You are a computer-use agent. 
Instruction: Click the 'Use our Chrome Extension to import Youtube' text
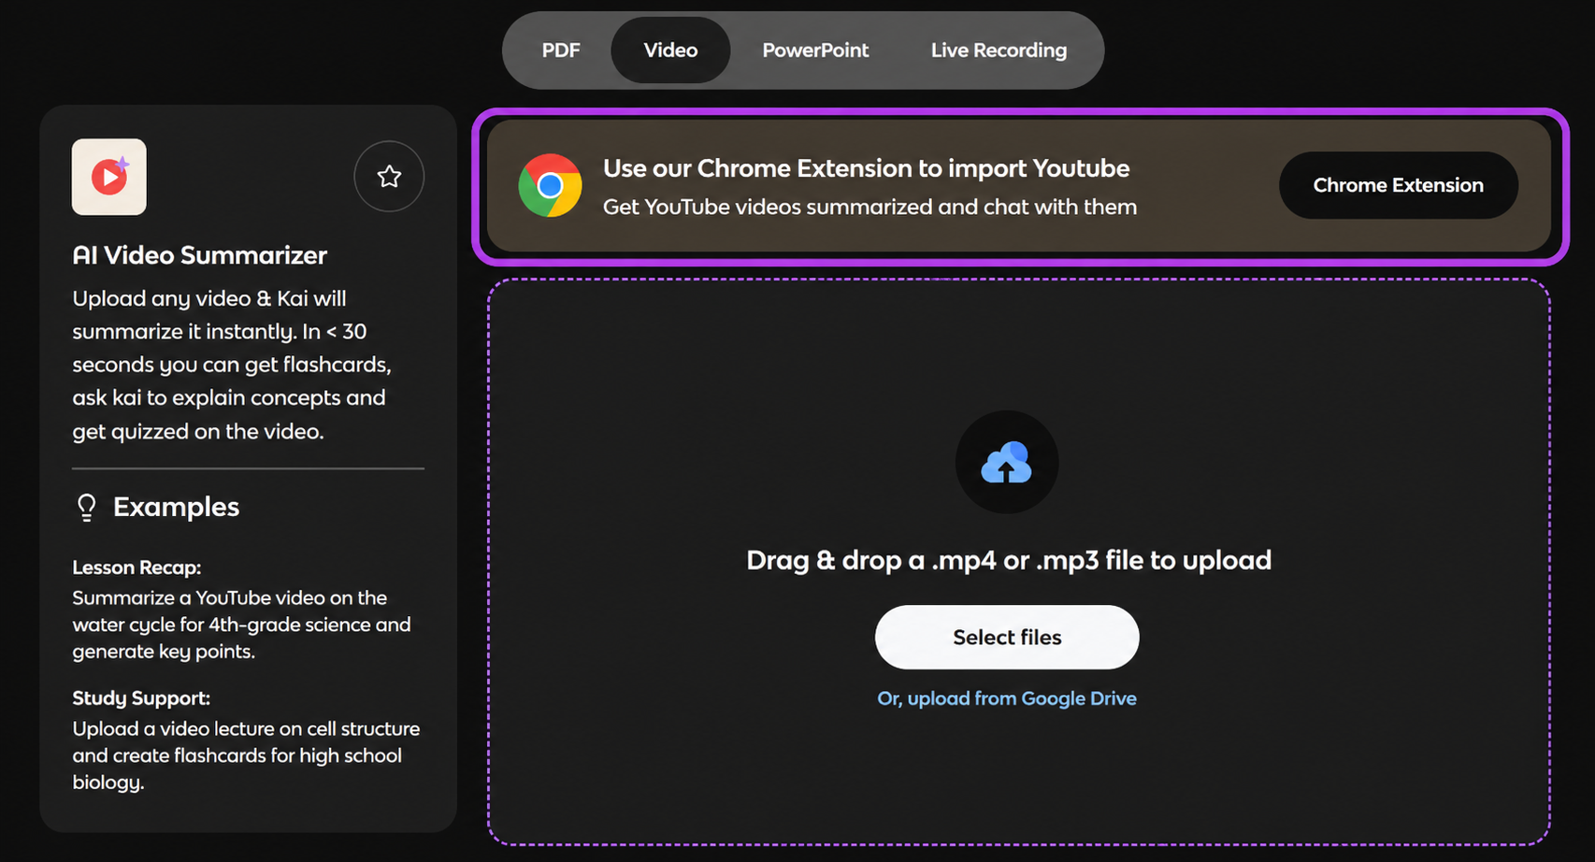point(866,168)
